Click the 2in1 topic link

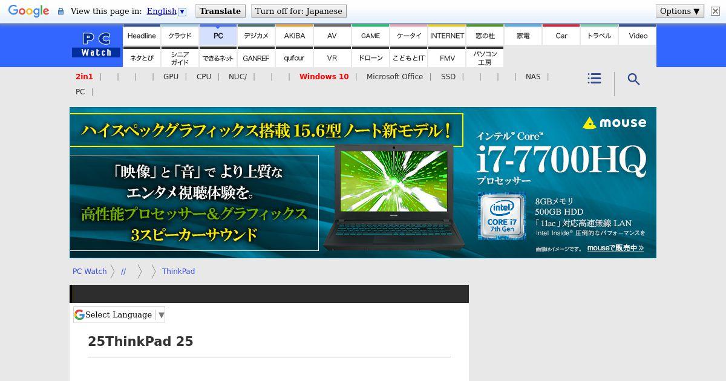point(84,77)
